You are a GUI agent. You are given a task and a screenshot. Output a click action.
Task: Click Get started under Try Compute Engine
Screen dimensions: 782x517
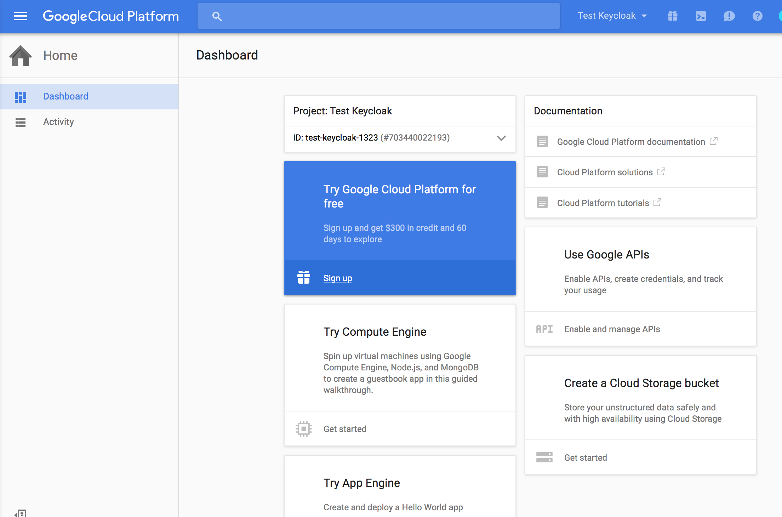(345, 429)
